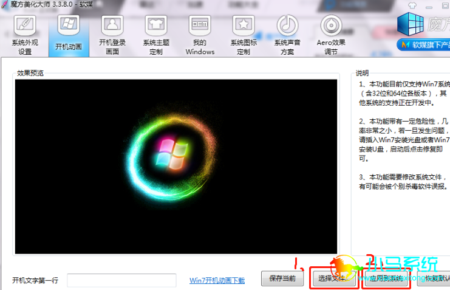Viewport: 450px width, 290px height.
Task: Click the app icon in the title bar
Action: click(x=5, y=5)
